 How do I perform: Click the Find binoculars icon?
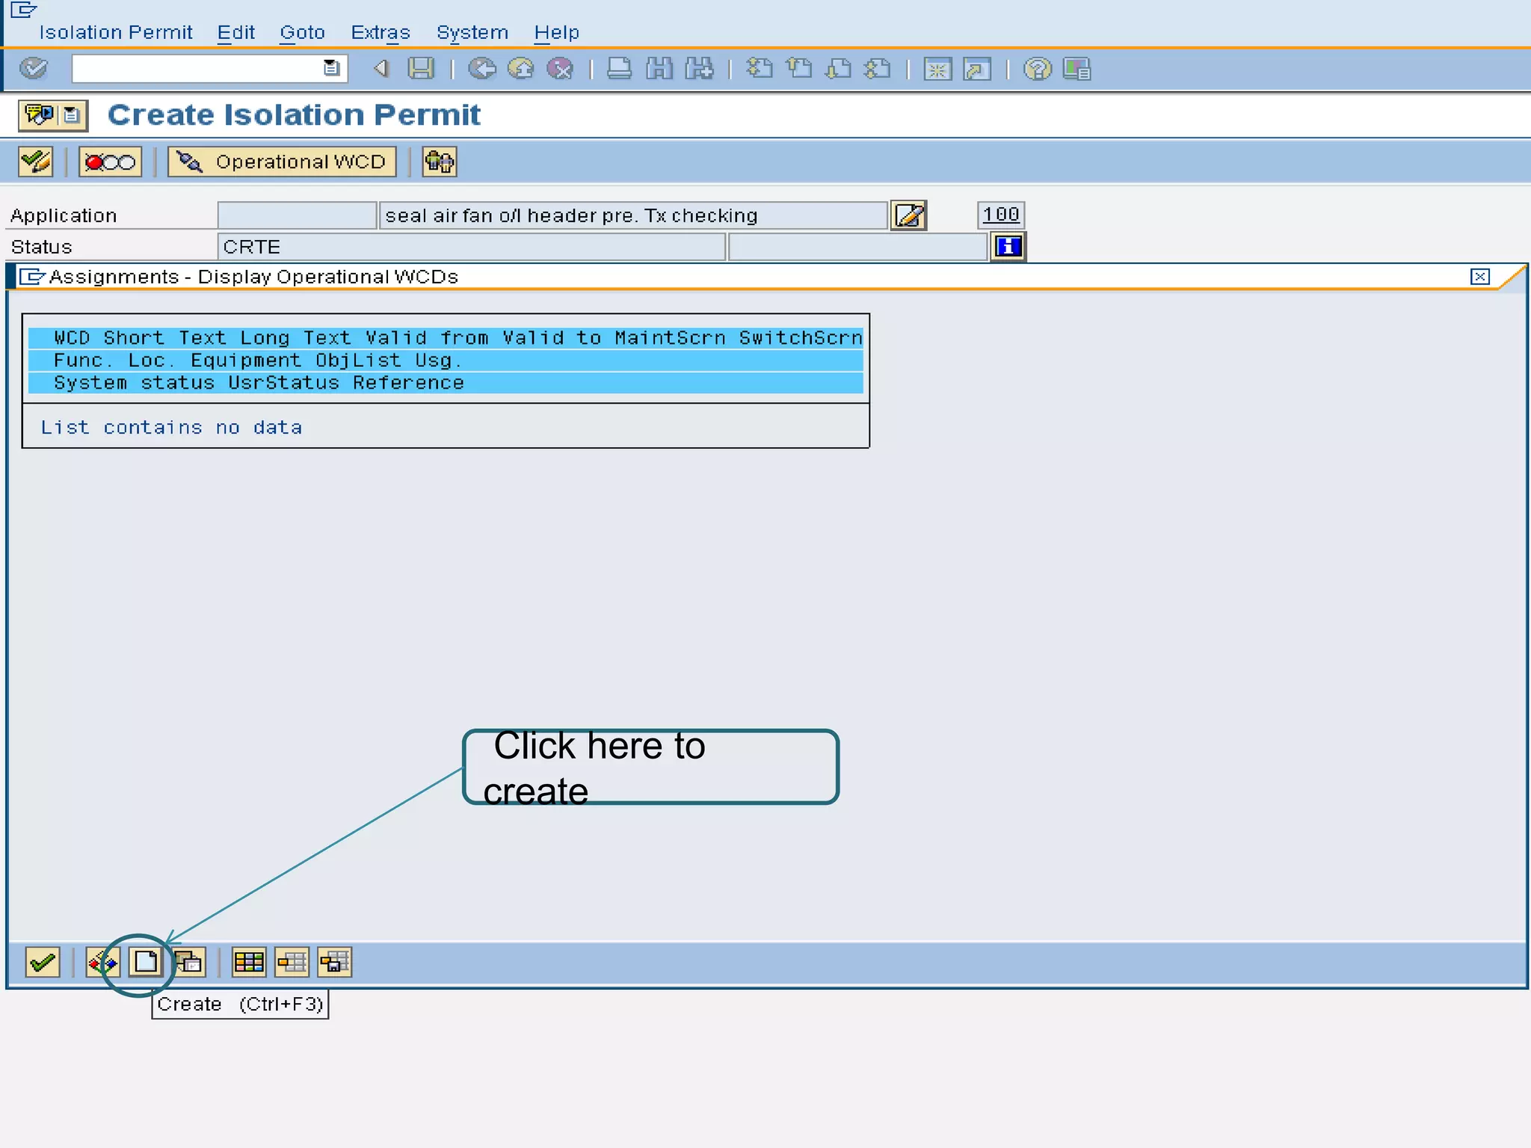tap(659, 69)
